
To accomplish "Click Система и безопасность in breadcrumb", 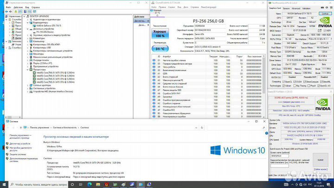I will (x=64, y=128).
